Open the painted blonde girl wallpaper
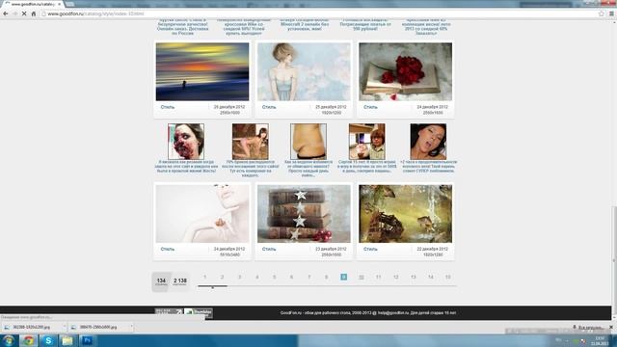The height and width of the screenshot is (347, 617). point(304,71)
